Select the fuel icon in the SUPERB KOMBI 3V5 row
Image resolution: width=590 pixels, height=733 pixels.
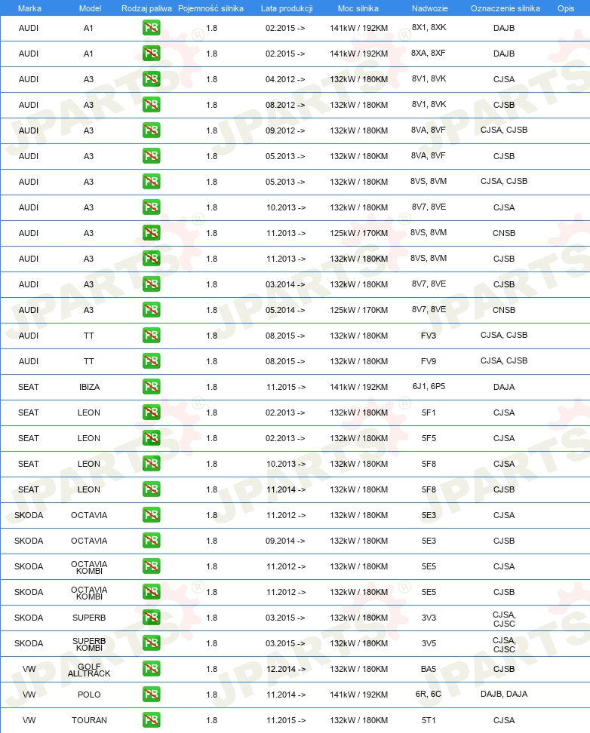(x=151, y=643)
